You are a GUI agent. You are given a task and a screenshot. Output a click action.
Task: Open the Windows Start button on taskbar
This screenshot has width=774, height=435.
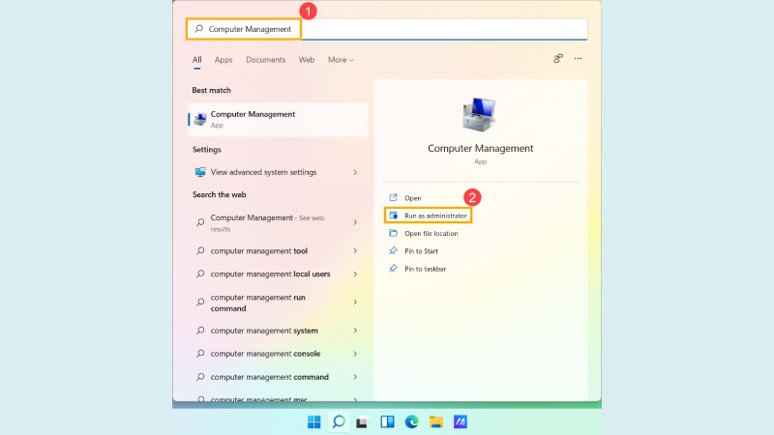click(313, 421)
